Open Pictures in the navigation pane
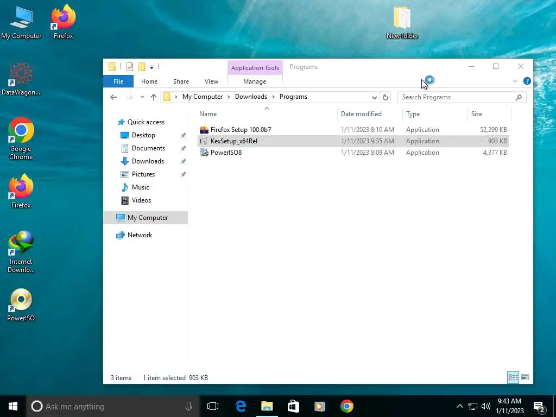 point(138,174)
